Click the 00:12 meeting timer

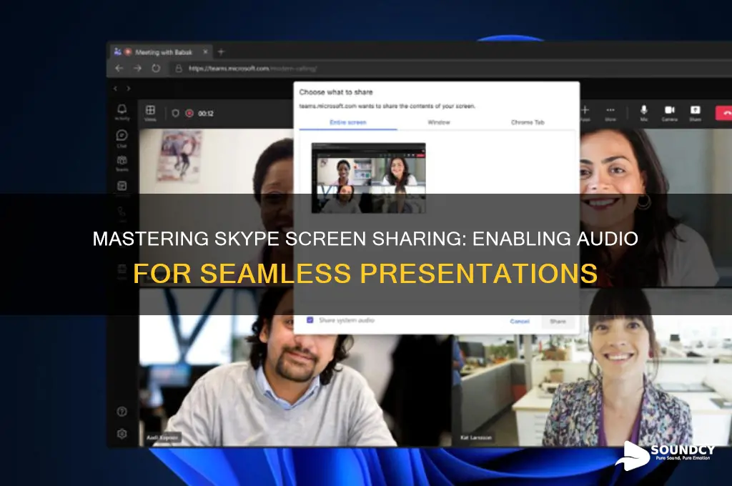[x=205, y=114]
